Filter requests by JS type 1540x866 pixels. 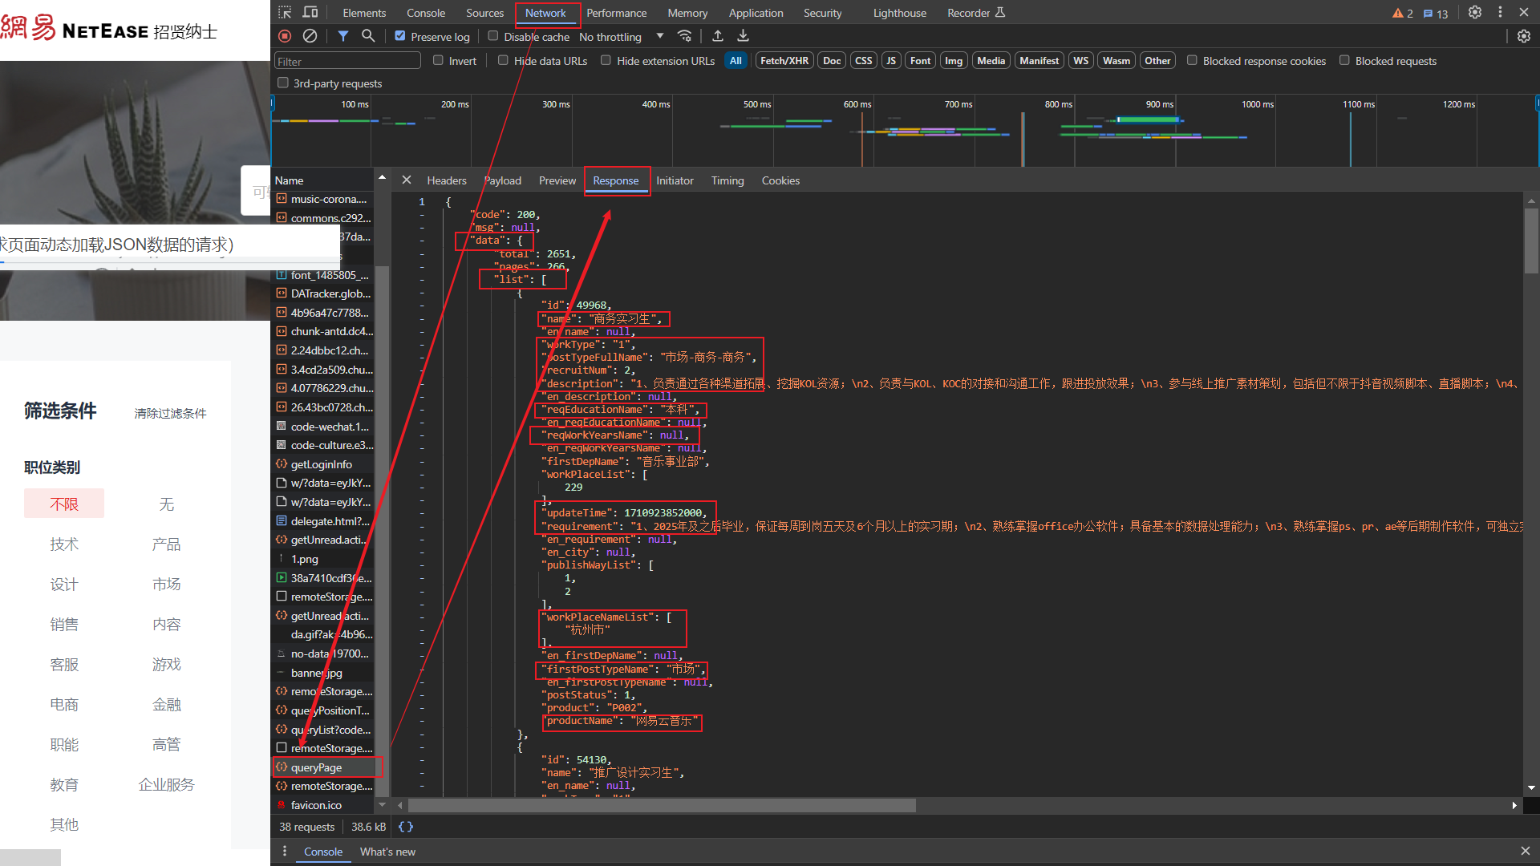pyautogui.click(x=891, y=61)
